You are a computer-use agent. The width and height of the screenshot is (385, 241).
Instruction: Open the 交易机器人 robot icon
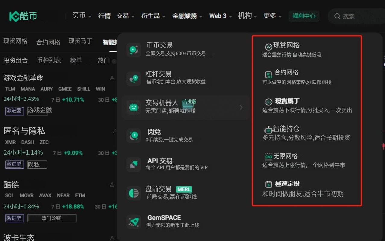point(134,107)
